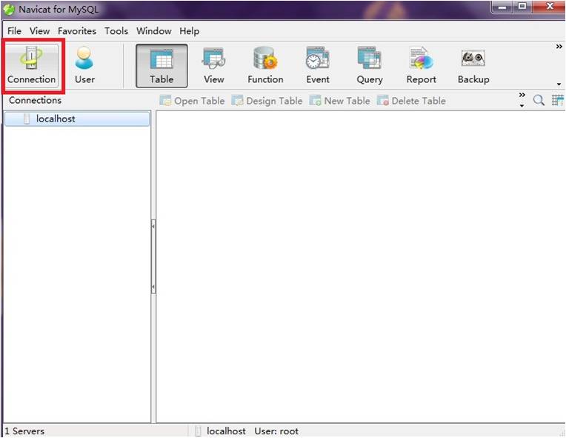This screenshot has height=438, width=566.
Task: Click the search magnifier icon
Action: coord(539,101)
